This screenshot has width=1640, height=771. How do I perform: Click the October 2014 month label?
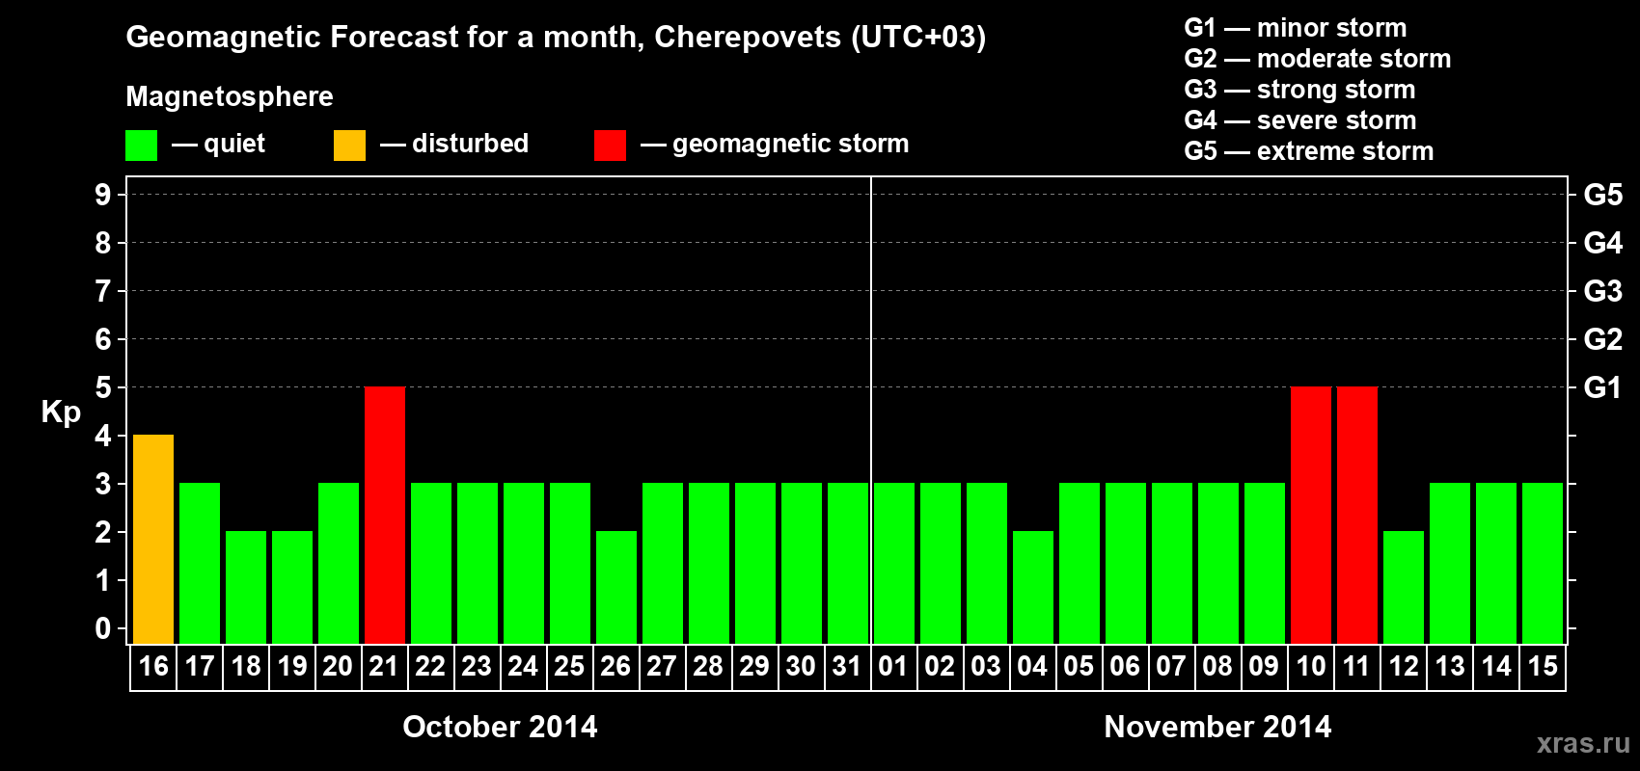pos(500,727)
